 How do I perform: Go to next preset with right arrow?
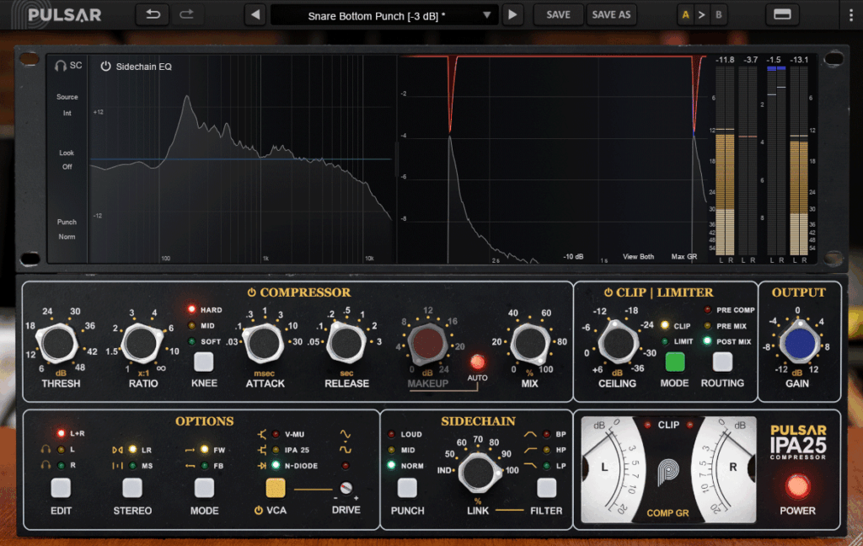(512, 14)
